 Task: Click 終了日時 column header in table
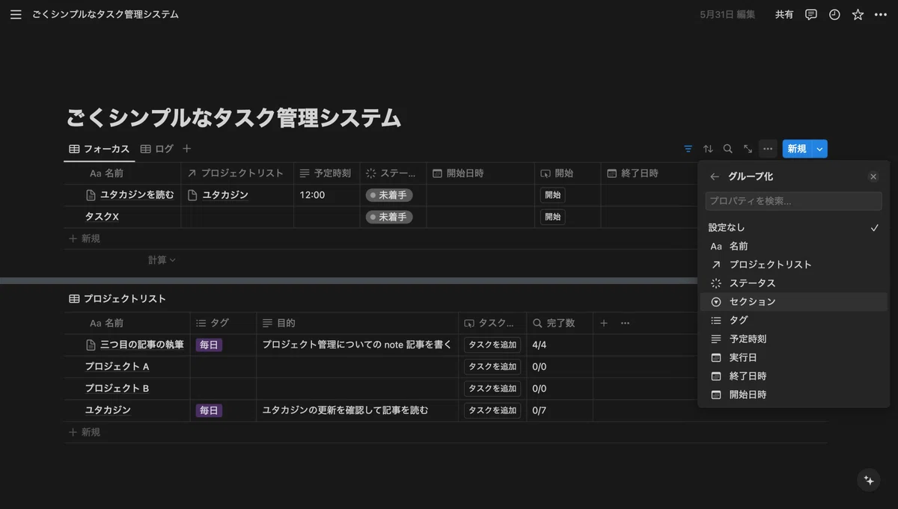coord(649,173)
